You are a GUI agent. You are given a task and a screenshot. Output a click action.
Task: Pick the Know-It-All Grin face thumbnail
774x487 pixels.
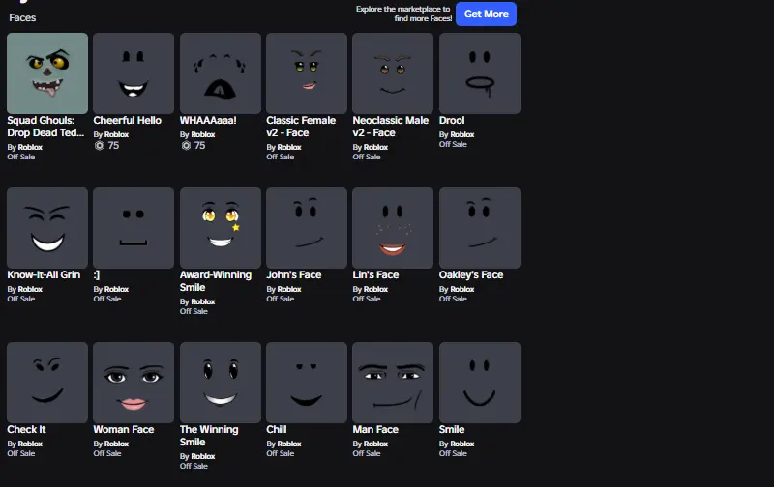(x=47, y=228)
